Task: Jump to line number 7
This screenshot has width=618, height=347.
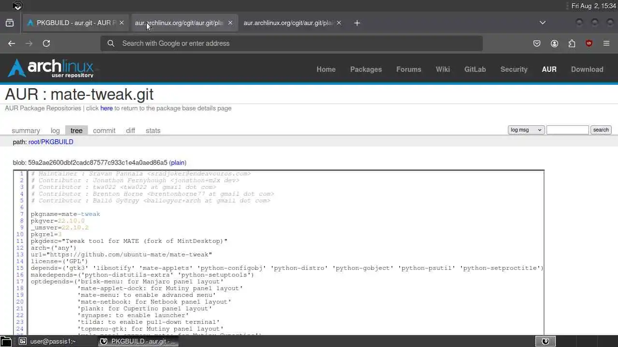Action: 22,214
